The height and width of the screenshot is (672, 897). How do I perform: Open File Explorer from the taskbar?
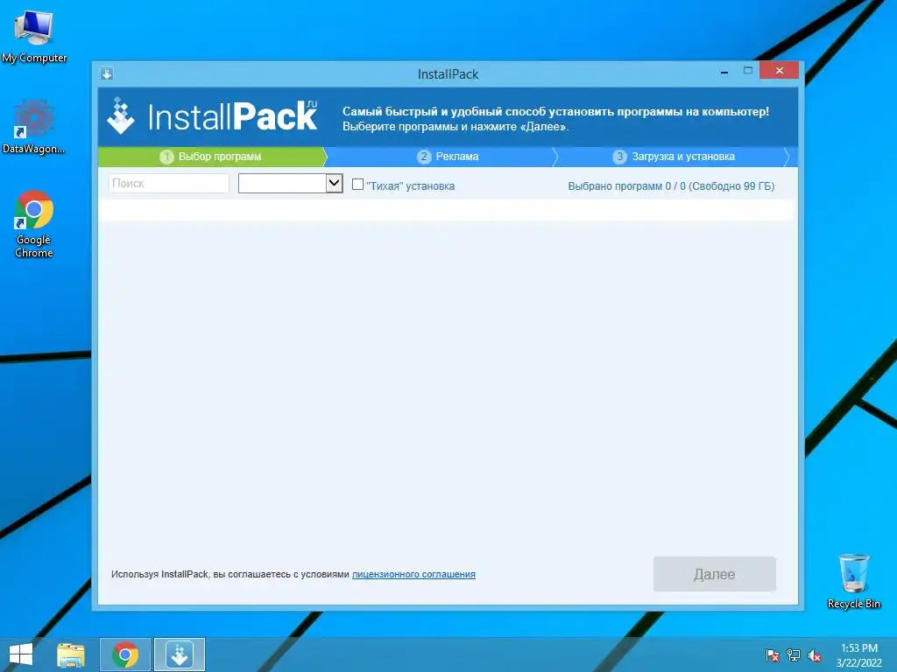click(x=71, y=654)
